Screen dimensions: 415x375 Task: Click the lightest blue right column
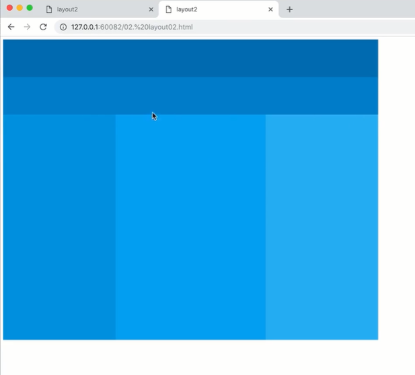(322, 228)
